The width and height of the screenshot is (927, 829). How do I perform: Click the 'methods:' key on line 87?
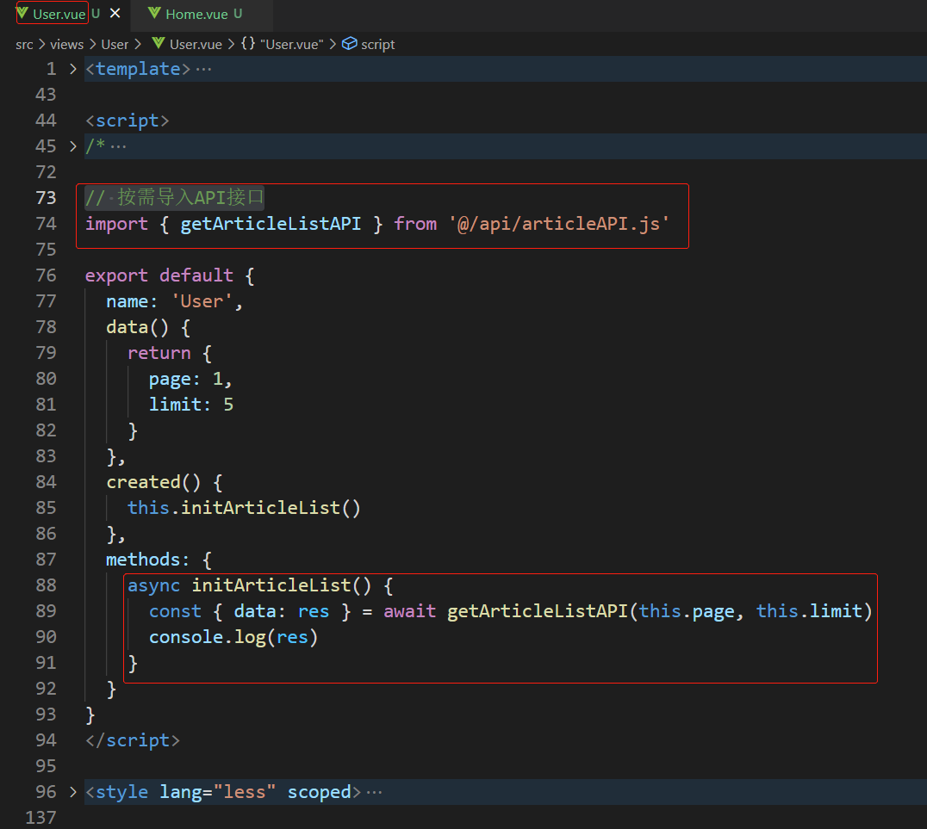148,560
